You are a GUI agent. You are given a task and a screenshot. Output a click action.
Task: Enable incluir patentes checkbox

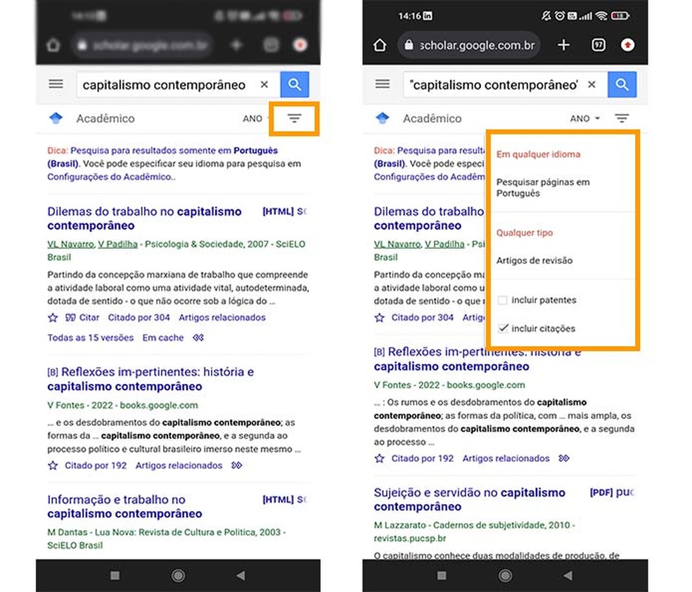point(503,300)
